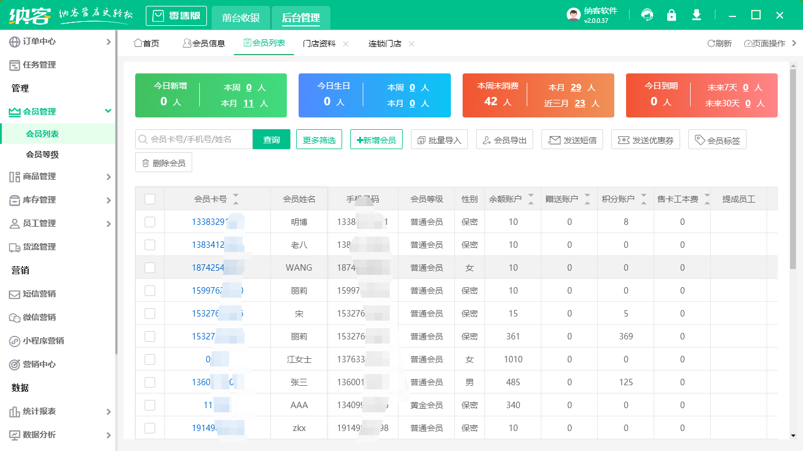Collapse the 会员管理 chevron
803x451 pixels.
108,111
